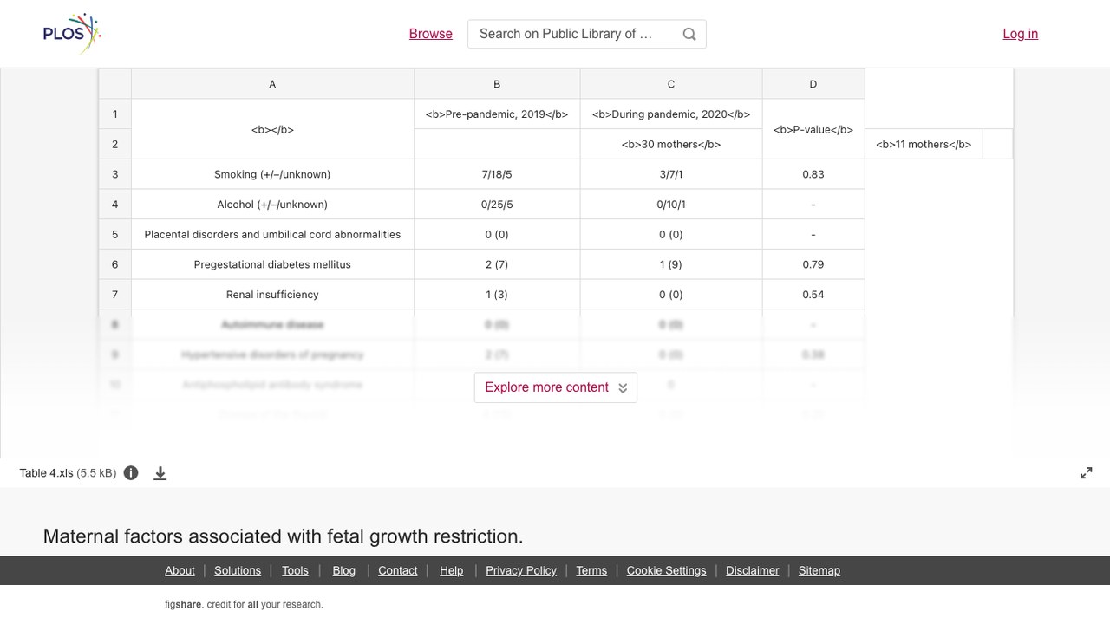1110x624 pixels.
Task: Select Pregestational diabetes mellitus cell
Action: point(272,264)
